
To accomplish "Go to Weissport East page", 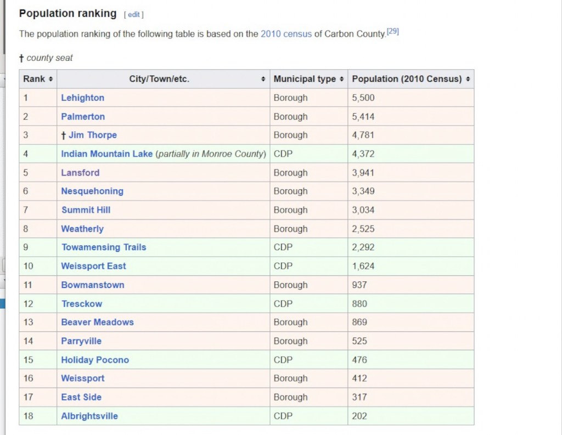I will click(93, 266).
